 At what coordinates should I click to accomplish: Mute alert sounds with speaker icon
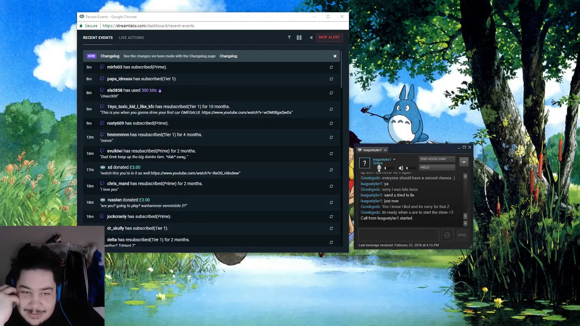(x=311, y=38)
